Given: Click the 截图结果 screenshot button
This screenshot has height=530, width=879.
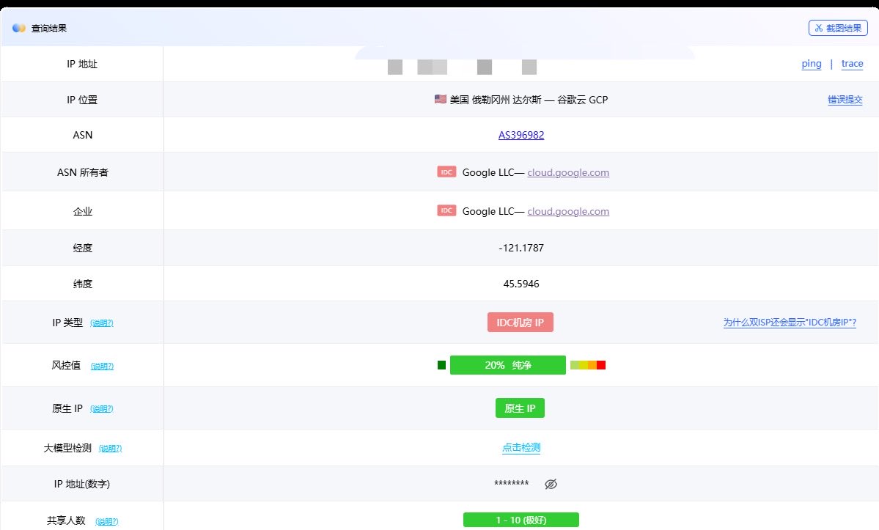Looking at the screenshot, I should 837,28.
